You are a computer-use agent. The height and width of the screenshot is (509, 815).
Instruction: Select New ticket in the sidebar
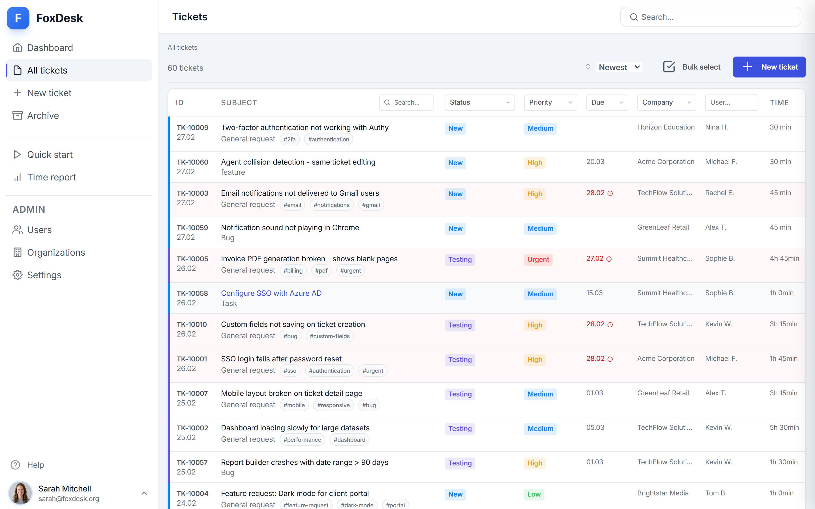pos(49,93)
